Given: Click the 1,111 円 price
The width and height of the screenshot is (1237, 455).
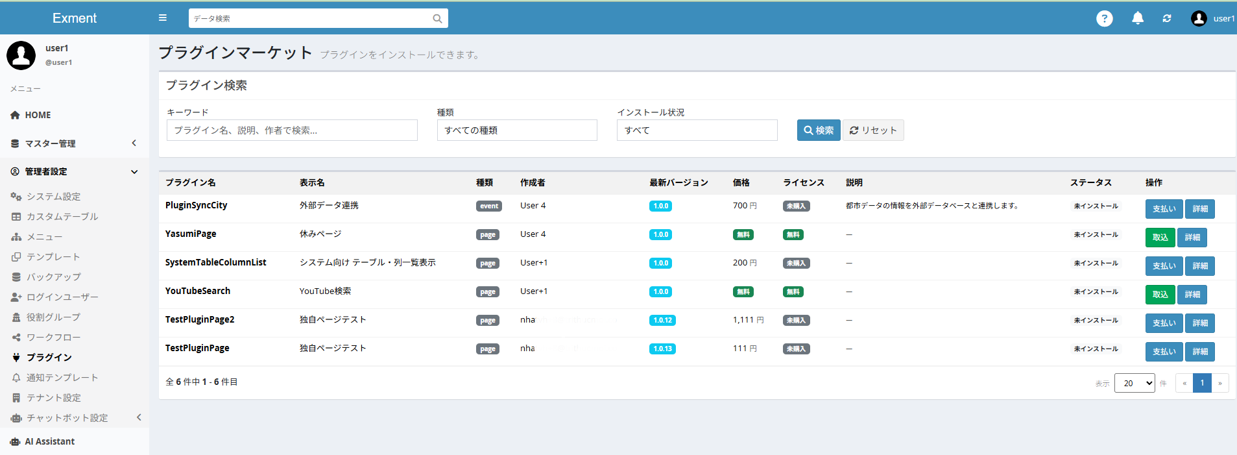Looking at the screenshot, I should click(749, 320).
